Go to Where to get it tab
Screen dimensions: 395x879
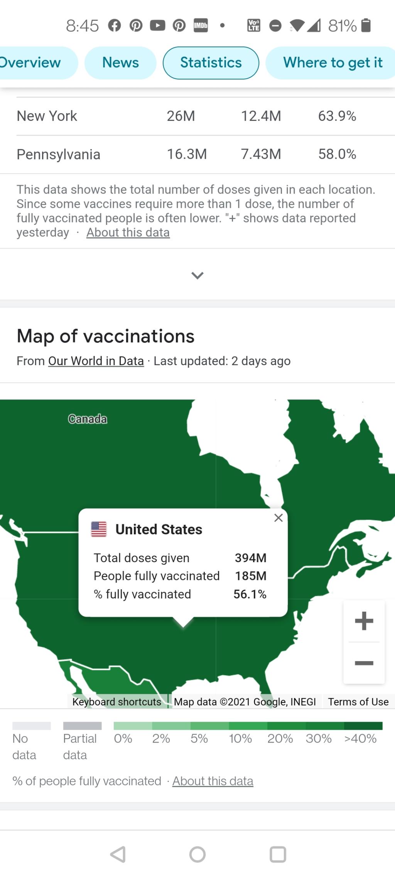point(333,63)
